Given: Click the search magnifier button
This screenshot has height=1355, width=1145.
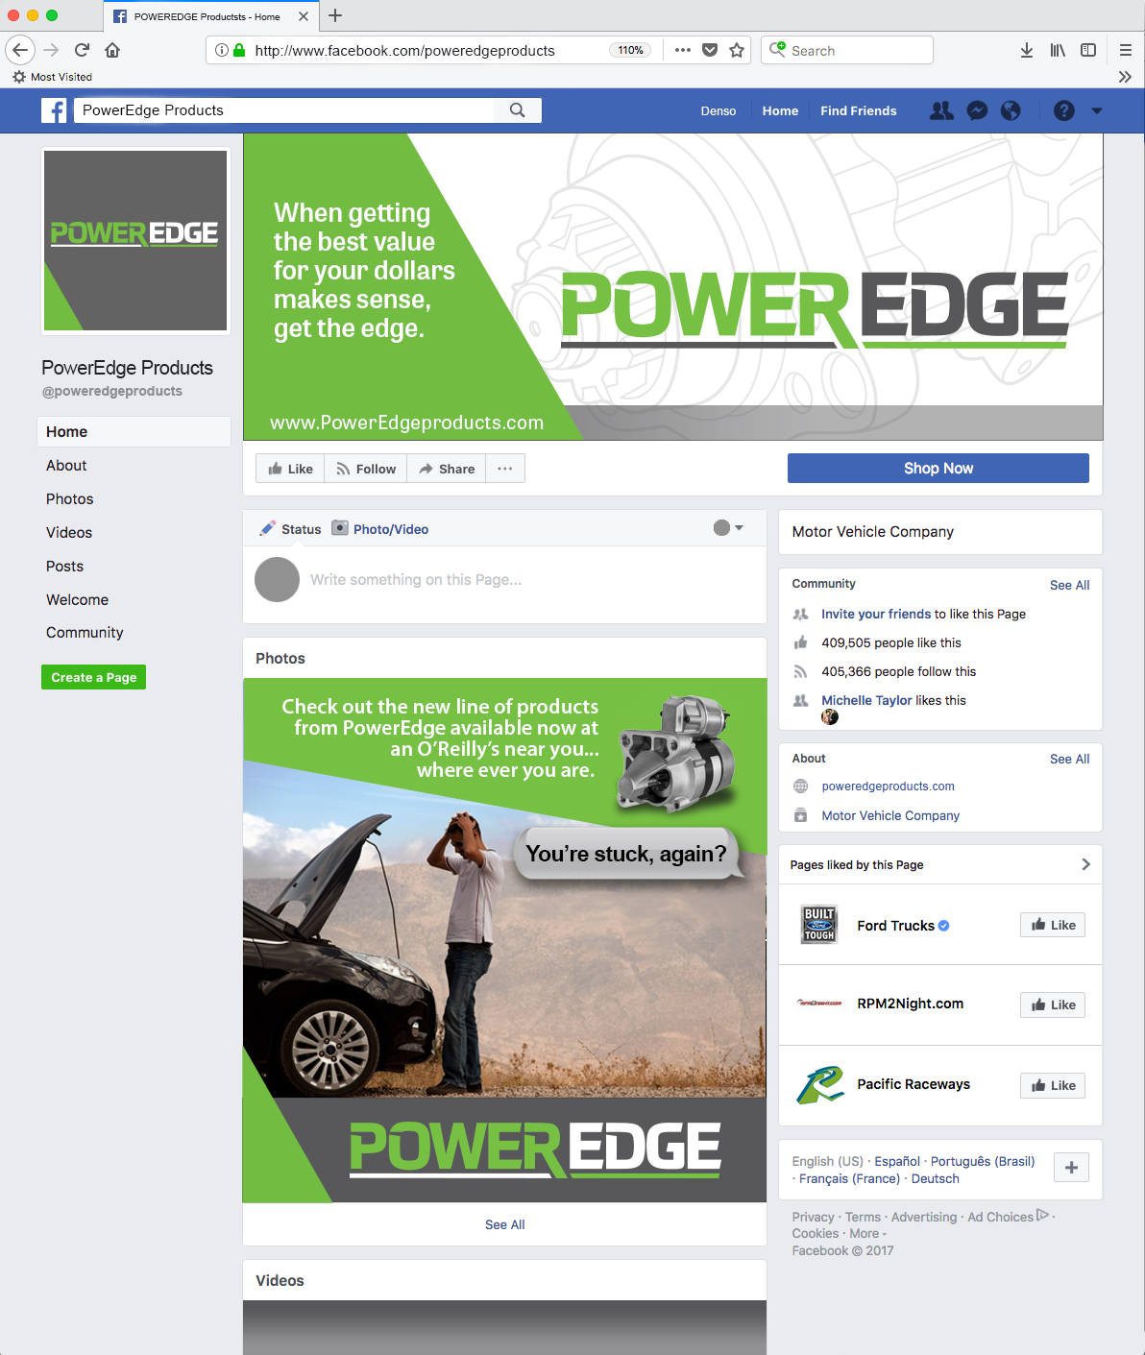Looking at the screenshot, I should point(517,110).
